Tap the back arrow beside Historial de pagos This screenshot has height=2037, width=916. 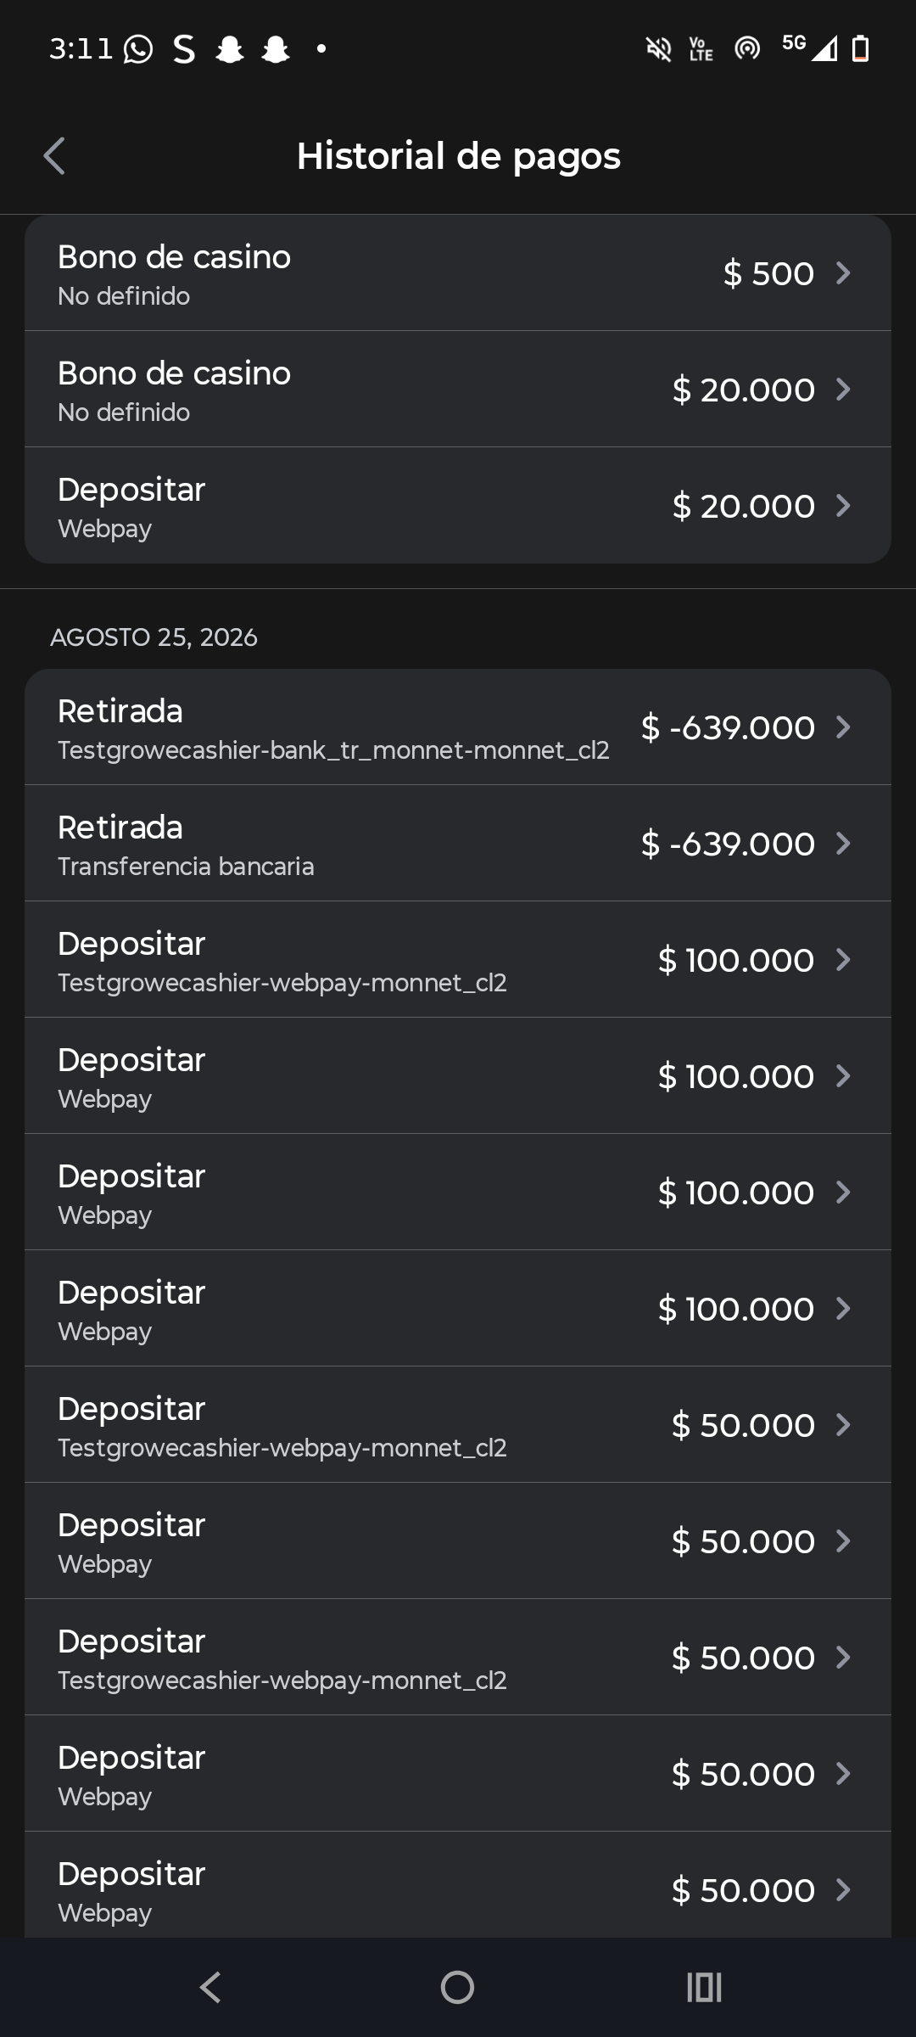coord(54,156)
